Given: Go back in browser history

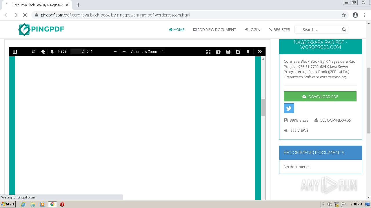Looking at the screenshot, I should [x=6, y=15].
